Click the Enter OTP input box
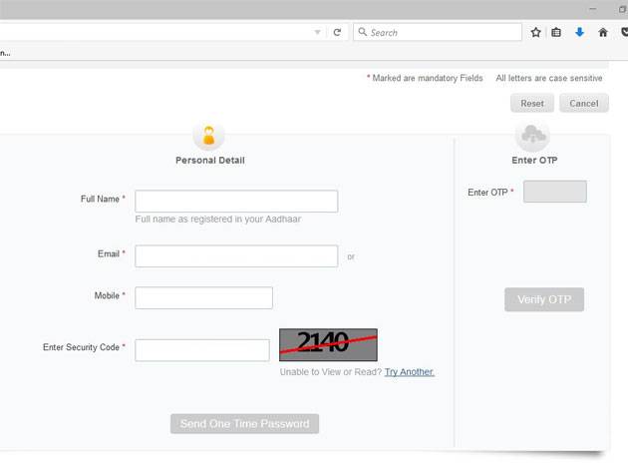628x466 pixels. 554,192
